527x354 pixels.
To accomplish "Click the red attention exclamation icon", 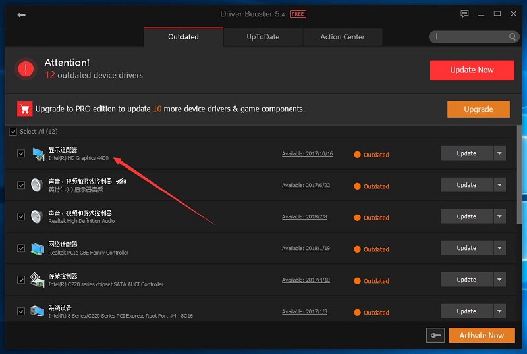I will (x=26, y=69).
